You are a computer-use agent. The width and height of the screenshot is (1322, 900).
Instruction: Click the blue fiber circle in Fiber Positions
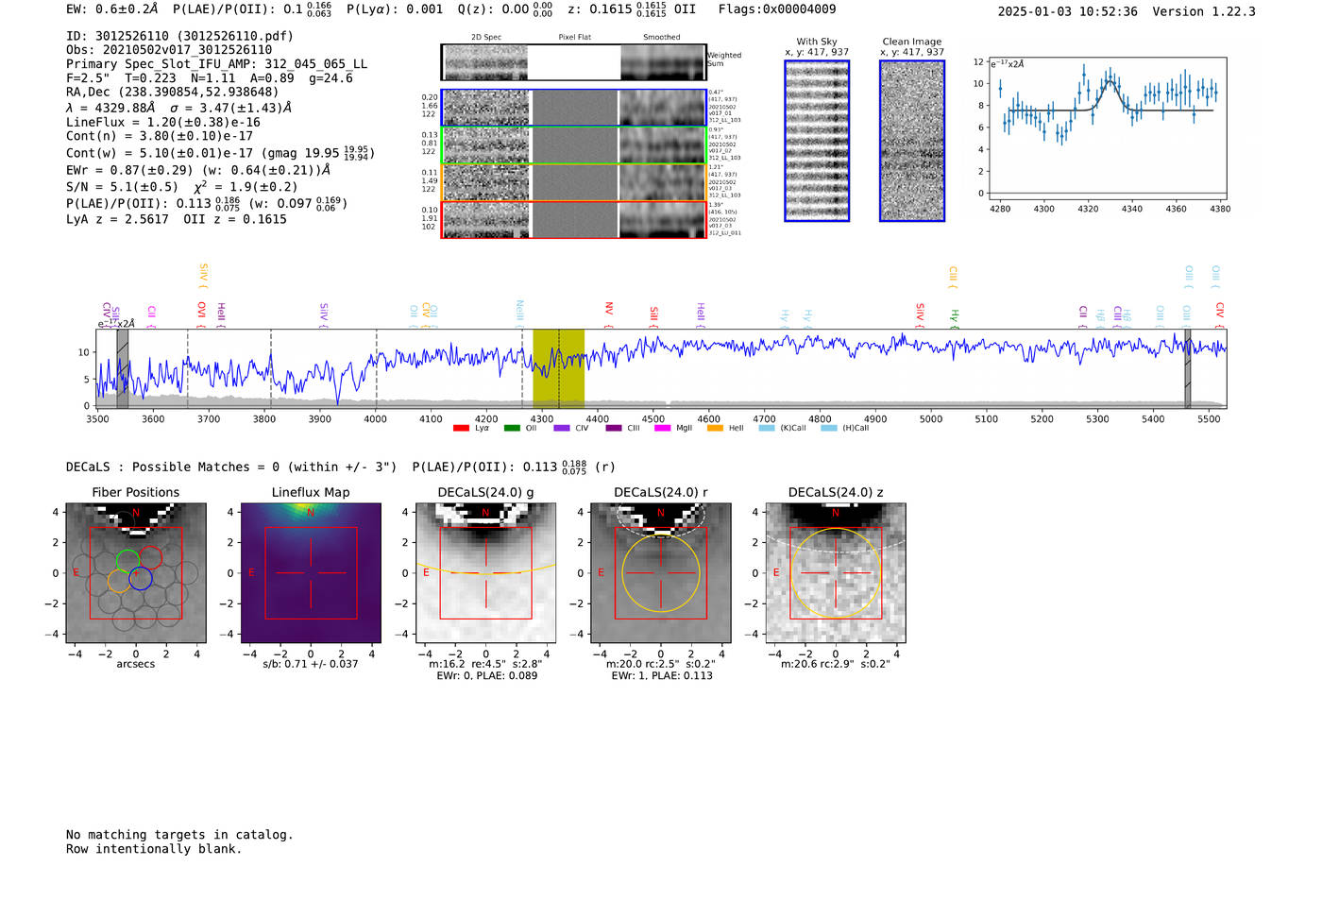click(141, 579)
